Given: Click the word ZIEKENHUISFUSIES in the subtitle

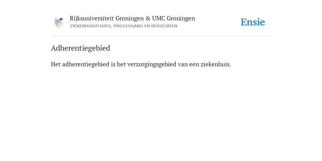Looking at the screenshot, I should pyautogui.click(x=91, y=26).
